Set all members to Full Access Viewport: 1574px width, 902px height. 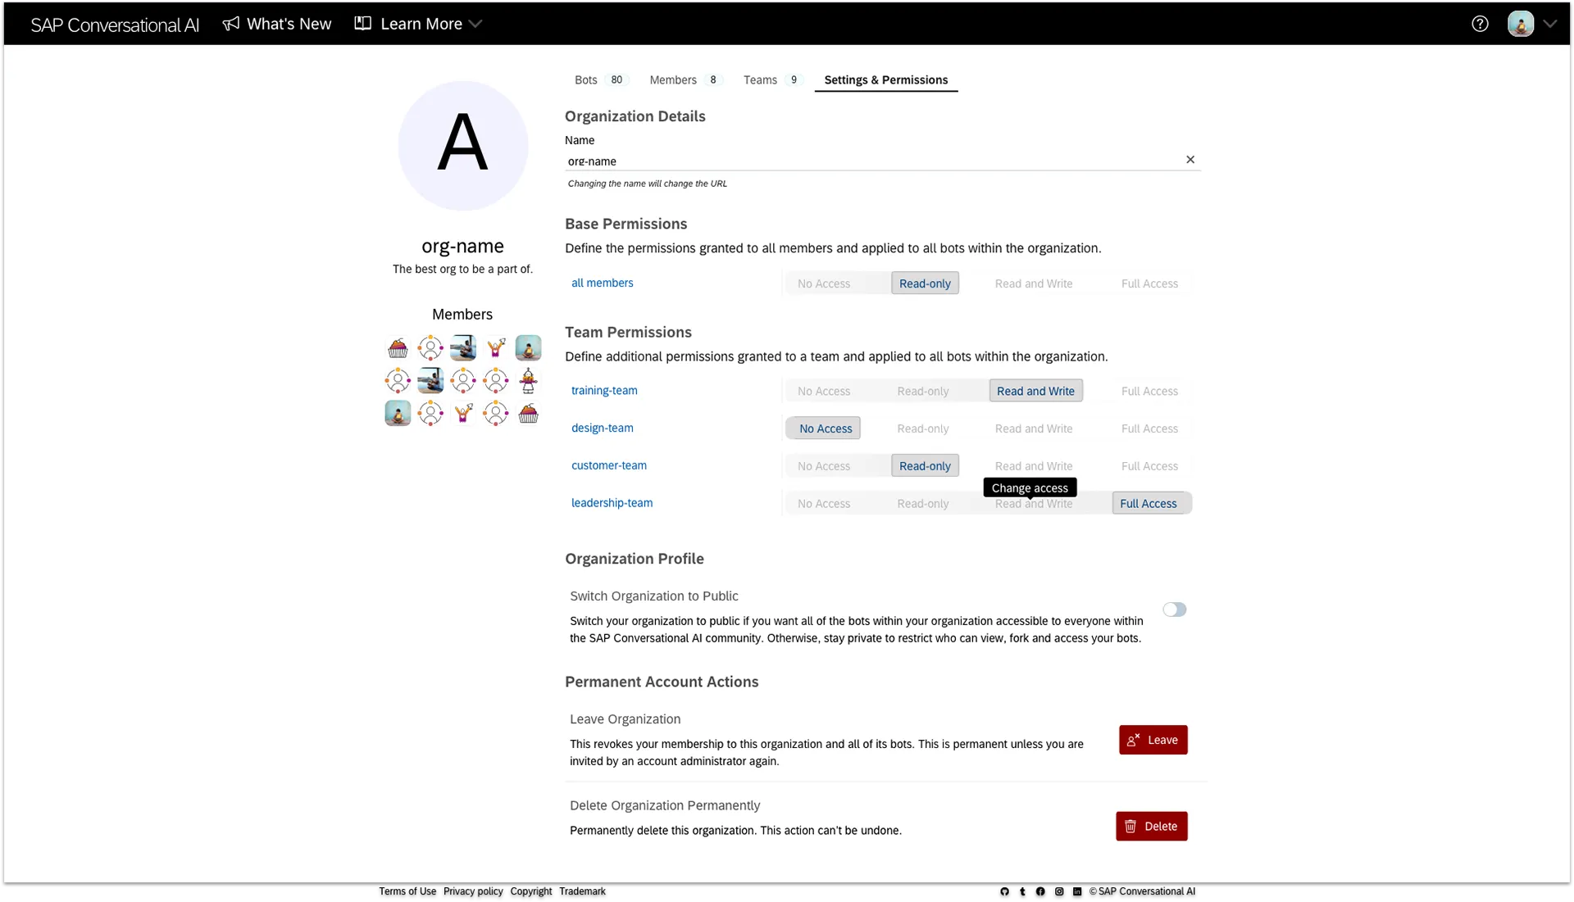point(1149,283)
